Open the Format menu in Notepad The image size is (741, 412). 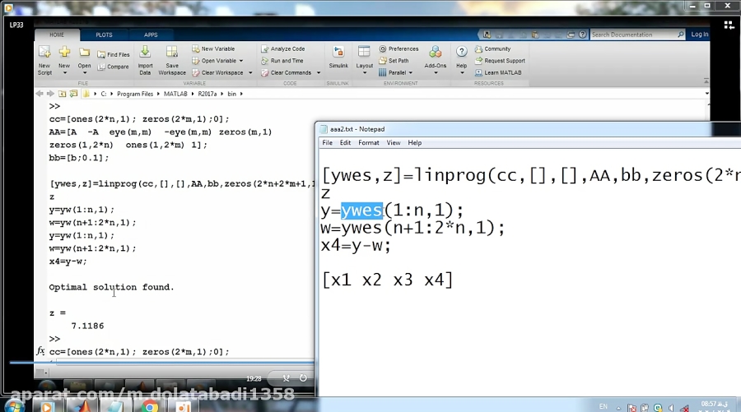[369, 143]
